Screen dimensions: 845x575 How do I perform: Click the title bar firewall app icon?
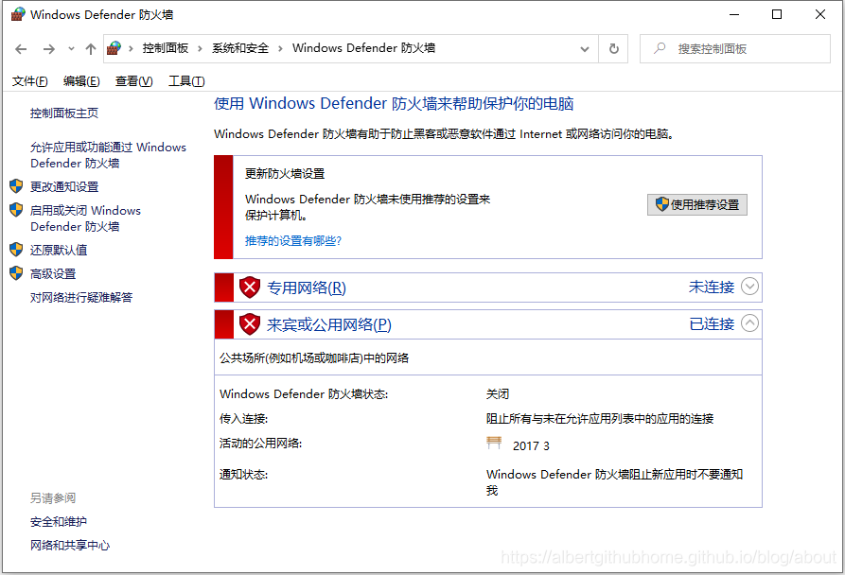pyautogui.click(x=18, y=14)
